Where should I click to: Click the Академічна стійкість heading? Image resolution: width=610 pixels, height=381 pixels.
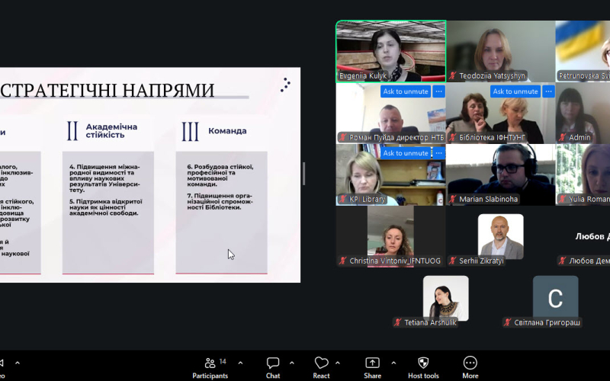point(111,130)
